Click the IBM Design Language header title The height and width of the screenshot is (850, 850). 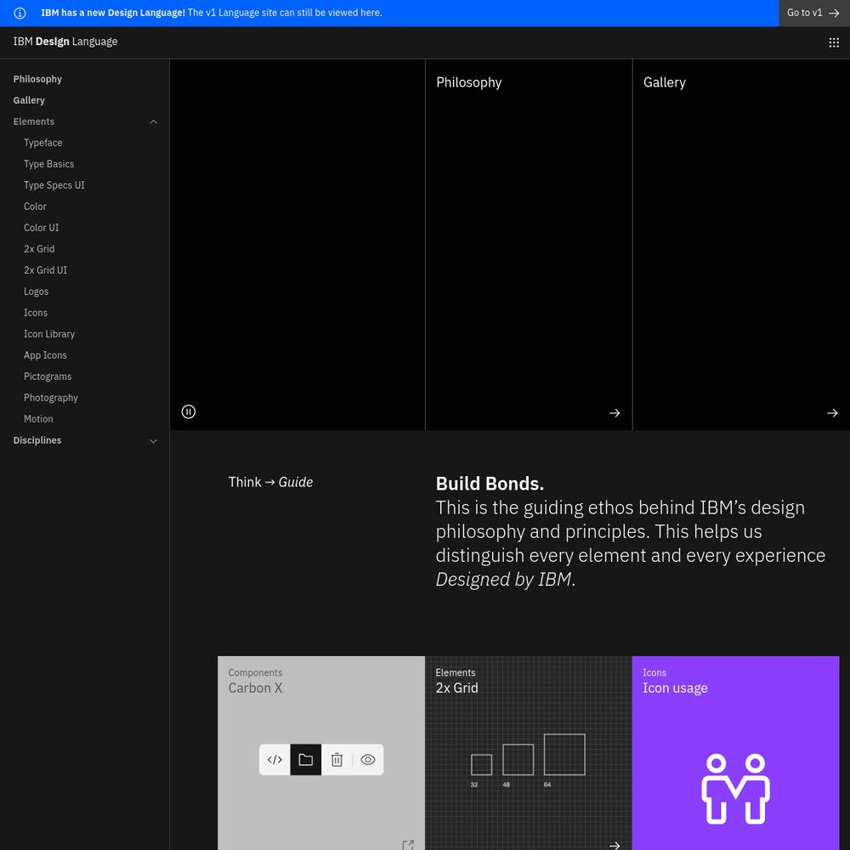pos(65,42)
